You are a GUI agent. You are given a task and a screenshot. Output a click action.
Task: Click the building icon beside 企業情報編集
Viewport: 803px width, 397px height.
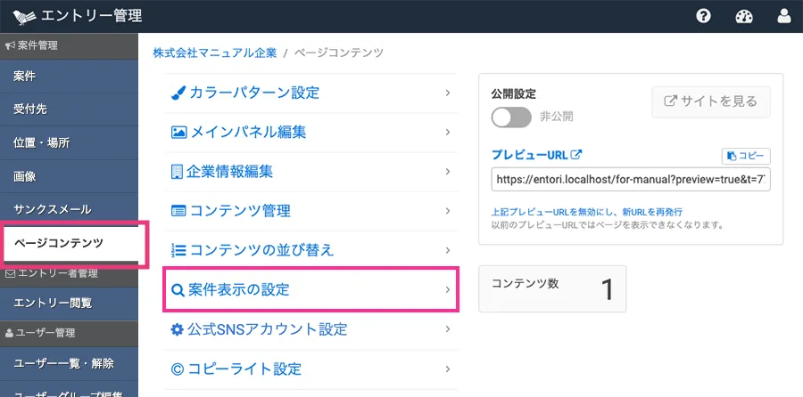click(178, 171)
